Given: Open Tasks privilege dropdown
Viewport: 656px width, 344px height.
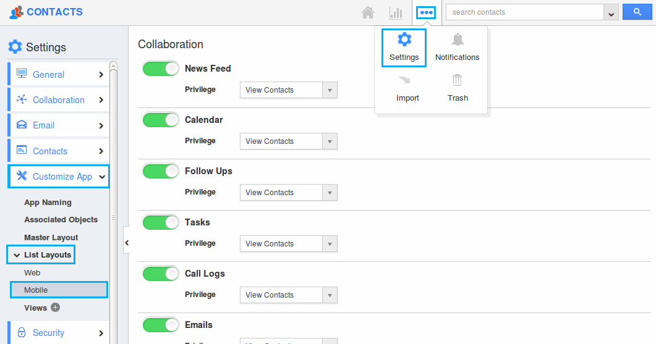Looking at the screenshot, I should 289,244.
